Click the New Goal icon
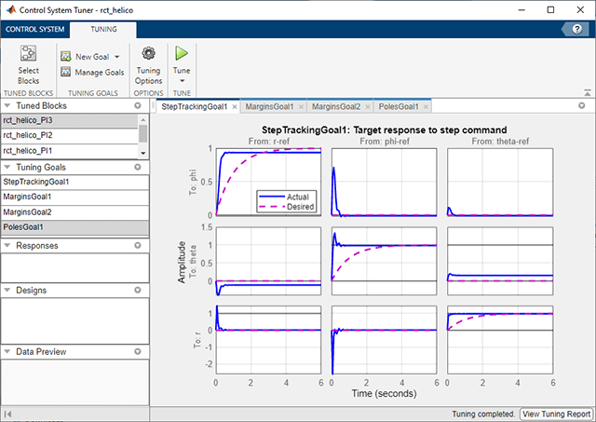Image resolution: width=596 pixels, height=422 pixels. [x=66, y=57]
